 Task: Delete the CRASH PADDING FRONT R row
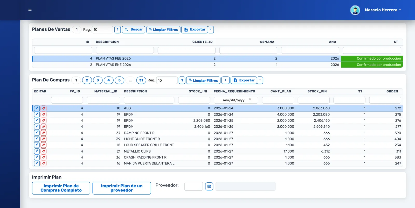[x=44, y=157]
